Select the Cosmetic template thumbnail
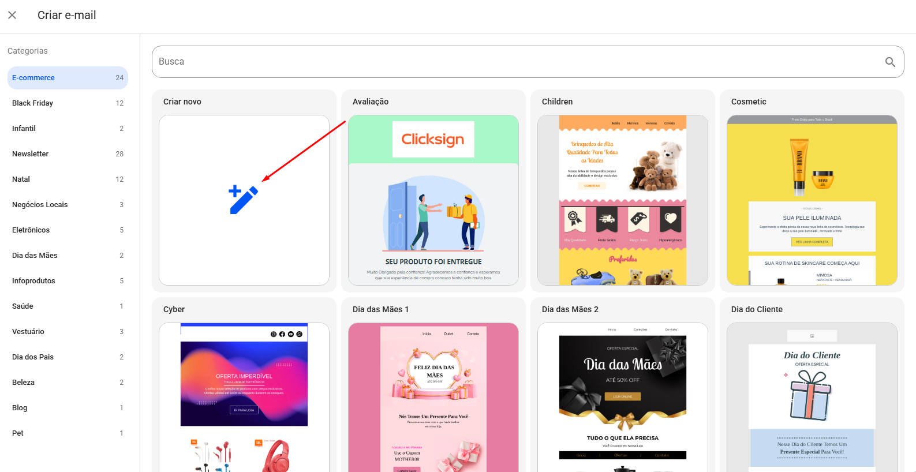The width and height of the screenshot is (916, 472). [x=812, y=200]
